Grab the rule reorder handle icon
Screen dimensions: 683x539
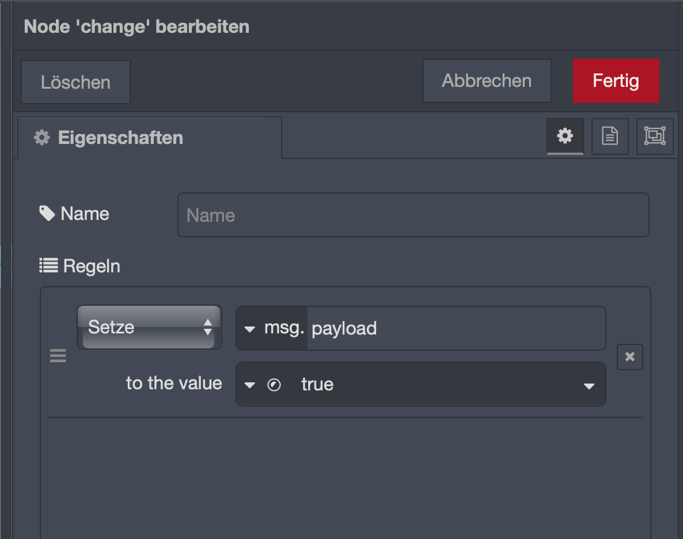pos(58,355)
